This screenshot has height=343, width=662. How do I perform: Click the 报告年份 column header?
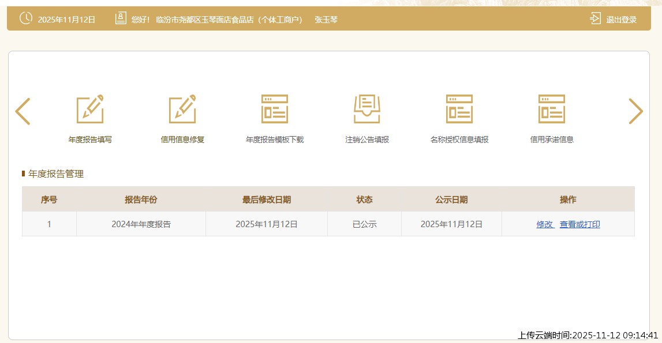click(141, 199)
